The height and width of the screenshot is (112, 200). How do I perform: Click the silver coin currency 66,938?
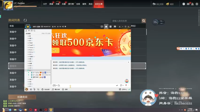pos(158,4)
